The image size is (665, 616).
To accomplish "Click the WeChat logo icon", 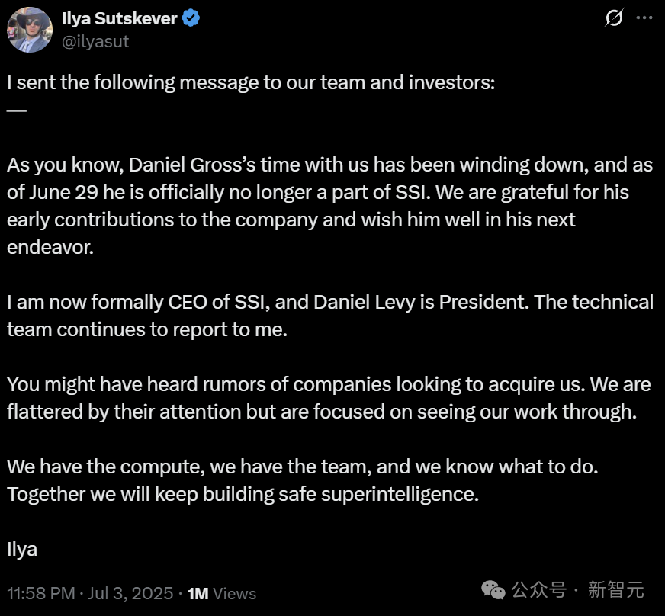I will coord(493,591).
